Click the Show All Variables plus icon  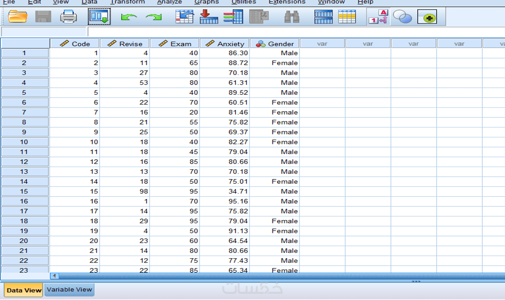pyautogui.click(x=427, y=17)
